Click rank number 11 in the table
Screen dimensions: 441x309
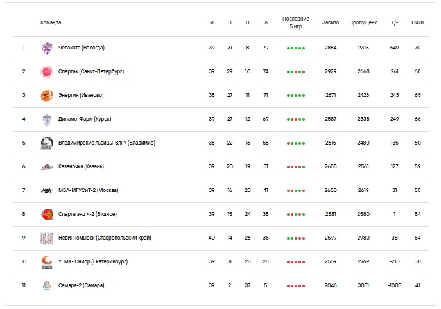(24, 285)
